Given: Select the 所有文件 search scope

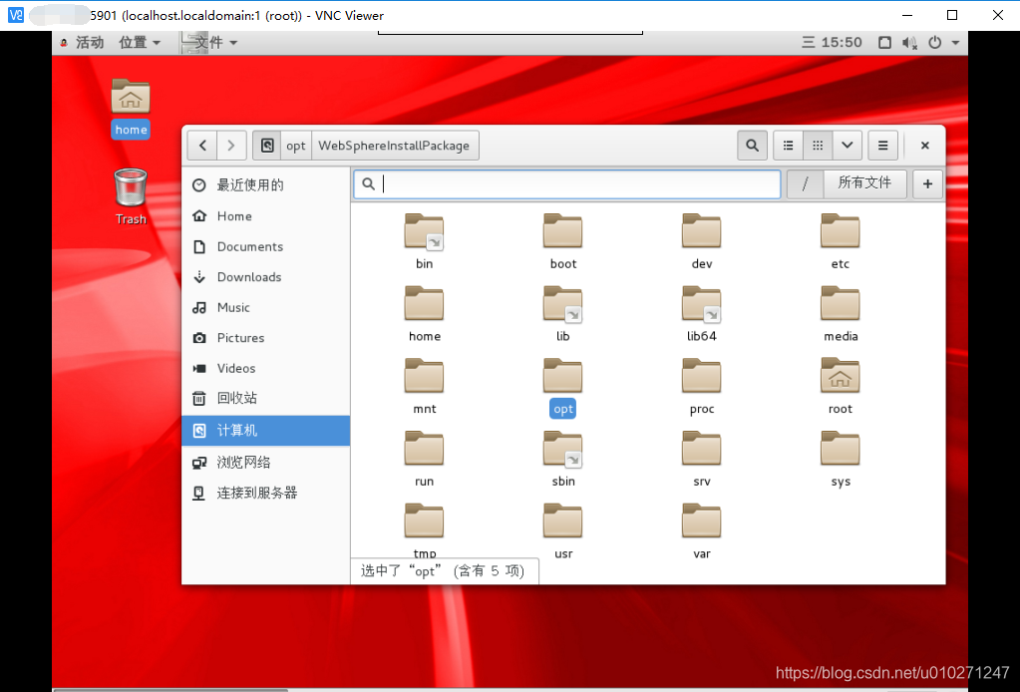Looking at the screenshot, I should 864,184.
